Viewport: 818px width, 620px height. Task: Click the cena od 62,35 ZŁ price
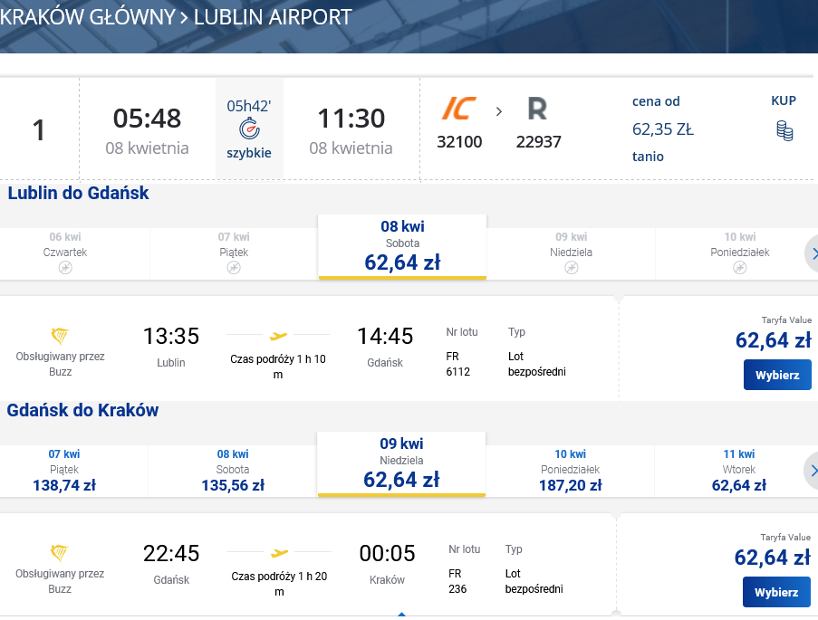click(662, 129)
